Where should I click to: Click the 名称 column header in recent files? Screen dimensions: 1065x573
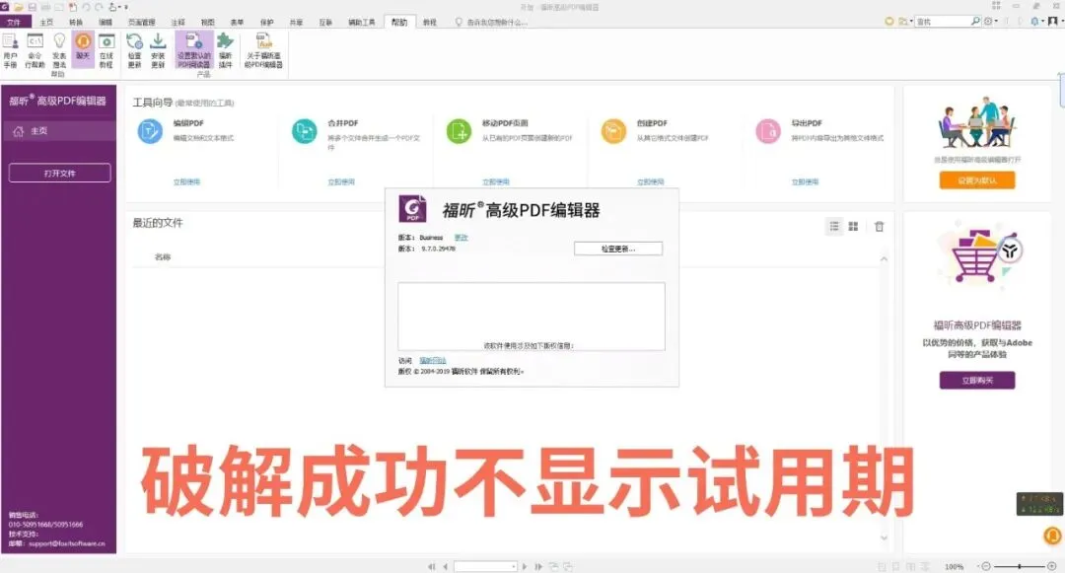coord(163,256)
